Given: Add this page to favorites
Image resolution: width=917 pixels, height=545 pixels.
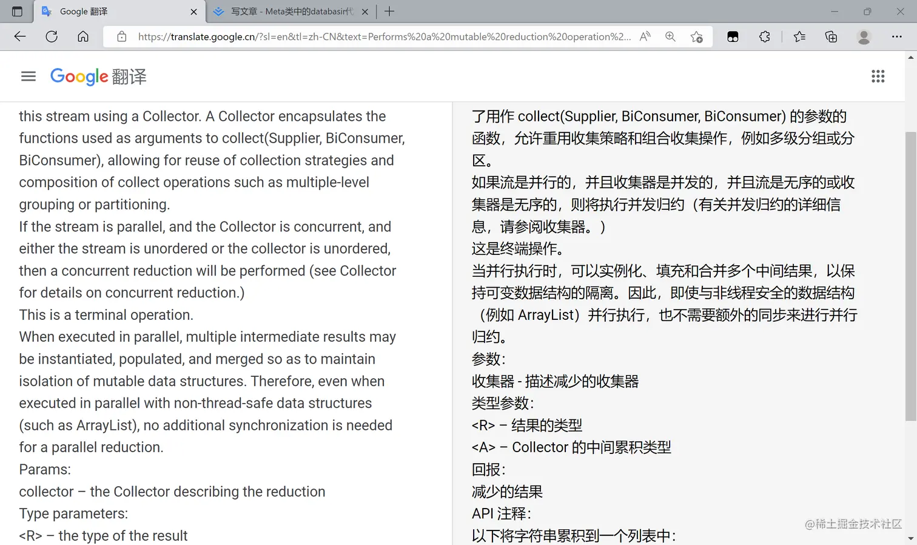Looking at the screenshot, I should point(697,36).
